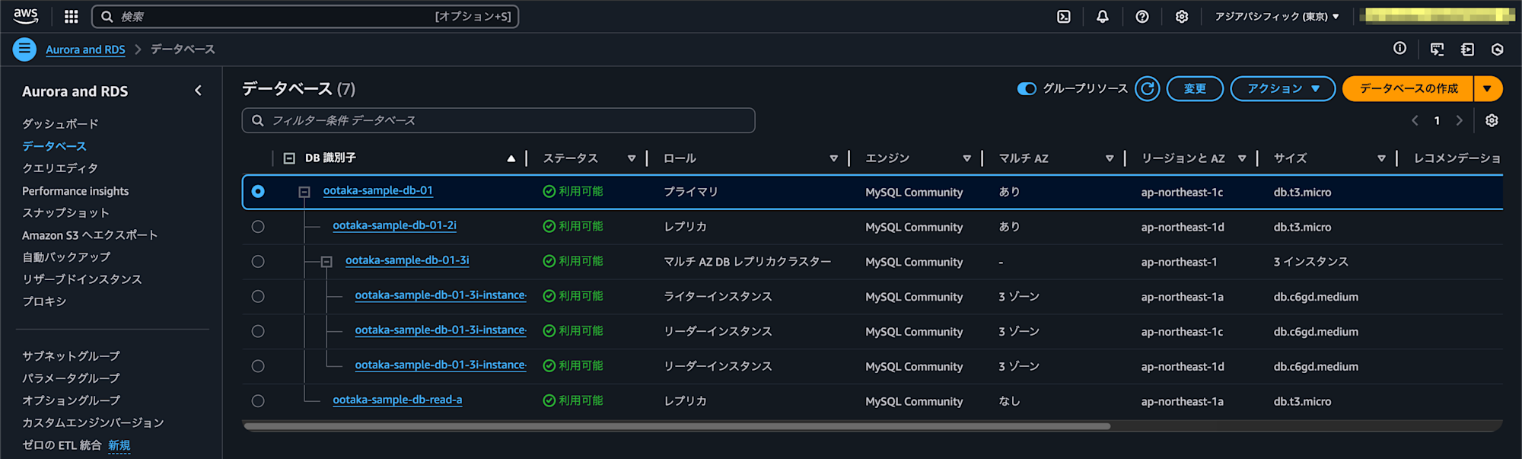Select radio button for ootaka-sample-db-01

click(x=258, y=192)
